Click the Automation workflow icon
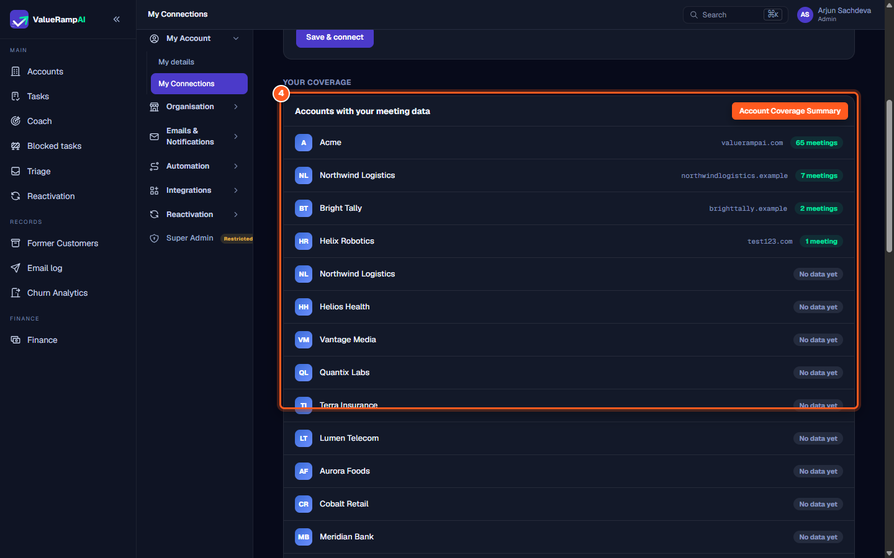 pyautogui.click(x=154, y=166)
